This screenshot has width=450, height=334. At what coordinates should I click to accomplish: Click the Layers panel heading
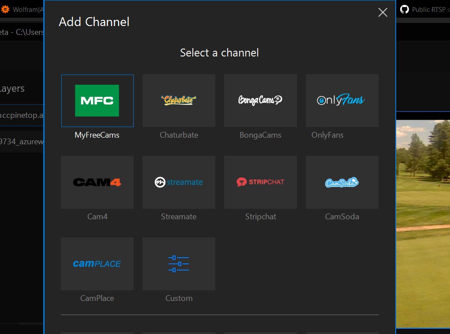12,89
